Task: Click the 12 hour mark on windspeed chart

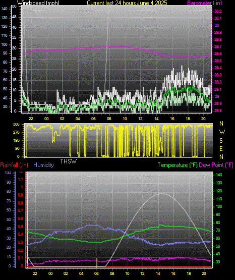Action: click(140, 119)
